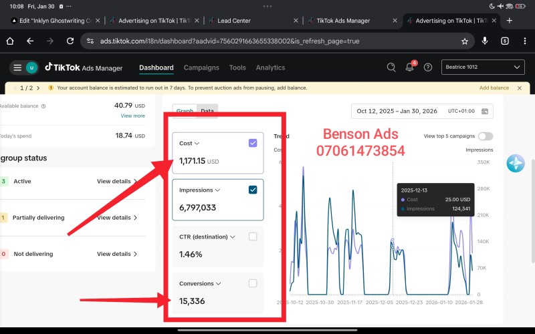Open the Campaigns tab
Screen dimensions: 535x334
(201, 67)
